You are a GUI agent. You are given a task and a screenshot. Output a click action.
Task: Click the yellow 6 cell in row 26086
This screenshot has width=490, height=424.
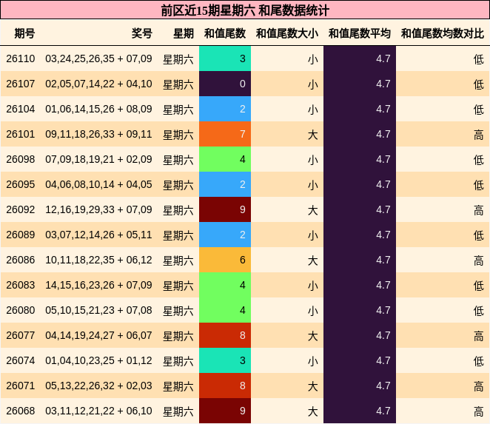225,260
